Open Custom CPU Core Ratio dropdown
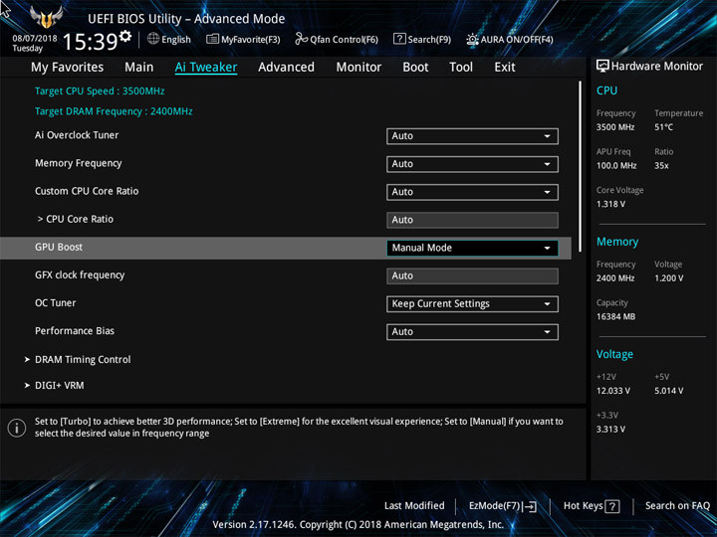Image resolution: width=717 pixels, height=537 pixels. pyautogui.click(x=472, y=192)
